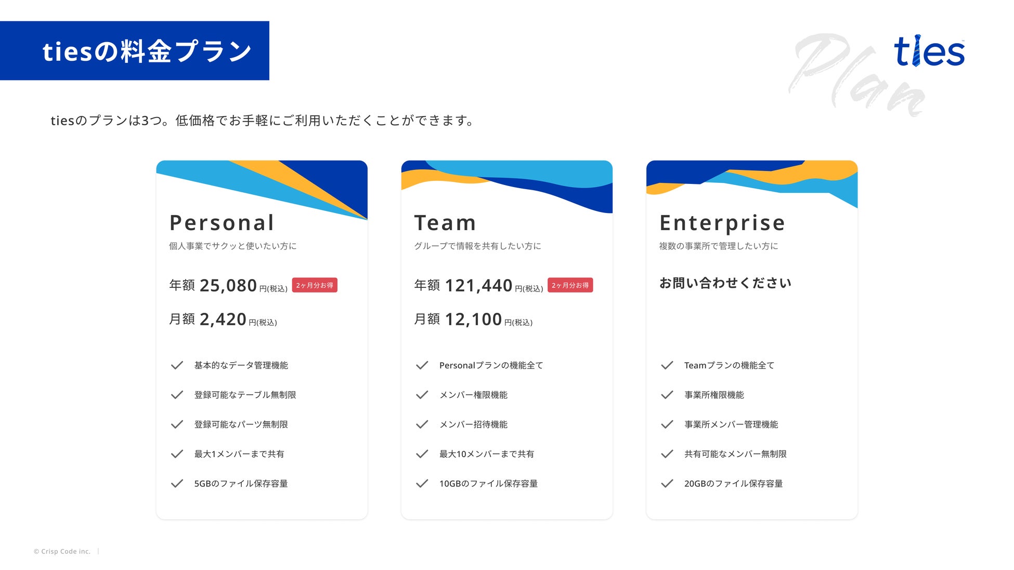1014x570 pixels.
Task: Click checkmark next to 最大10メンバーまで共有
Action: coord(422,454)
